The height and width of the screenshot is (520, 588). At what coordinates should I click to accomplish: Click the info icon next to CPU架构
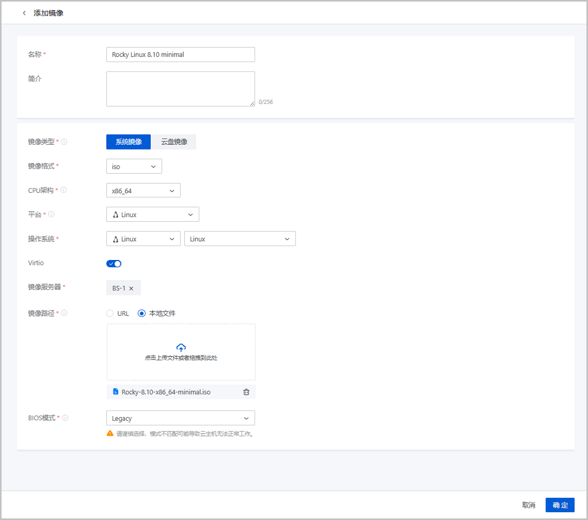(x=64, y=190)
